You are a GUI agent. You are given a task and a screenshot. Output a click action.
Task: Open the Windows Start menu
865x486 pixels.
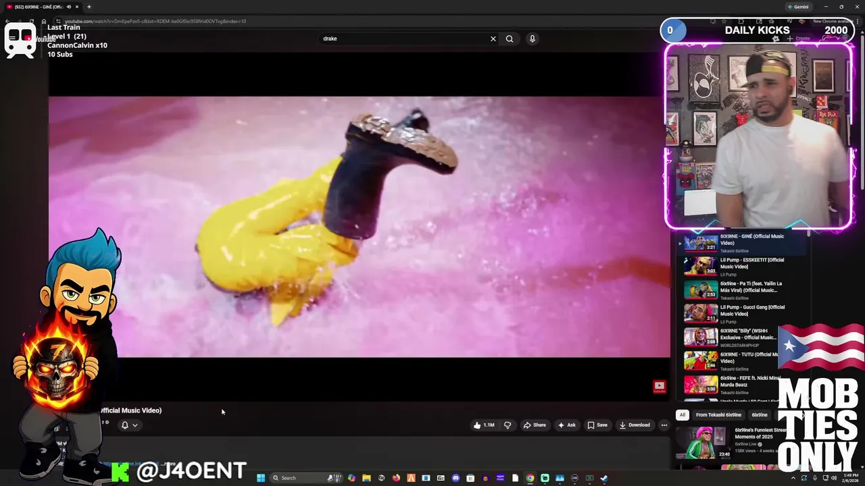(x=261, y=478)
